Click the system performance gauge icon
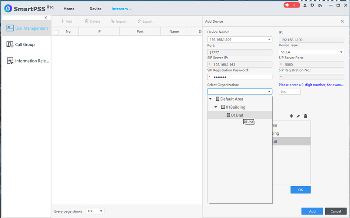The width and height of the screenshot is (350, 218). pos(319,5)
